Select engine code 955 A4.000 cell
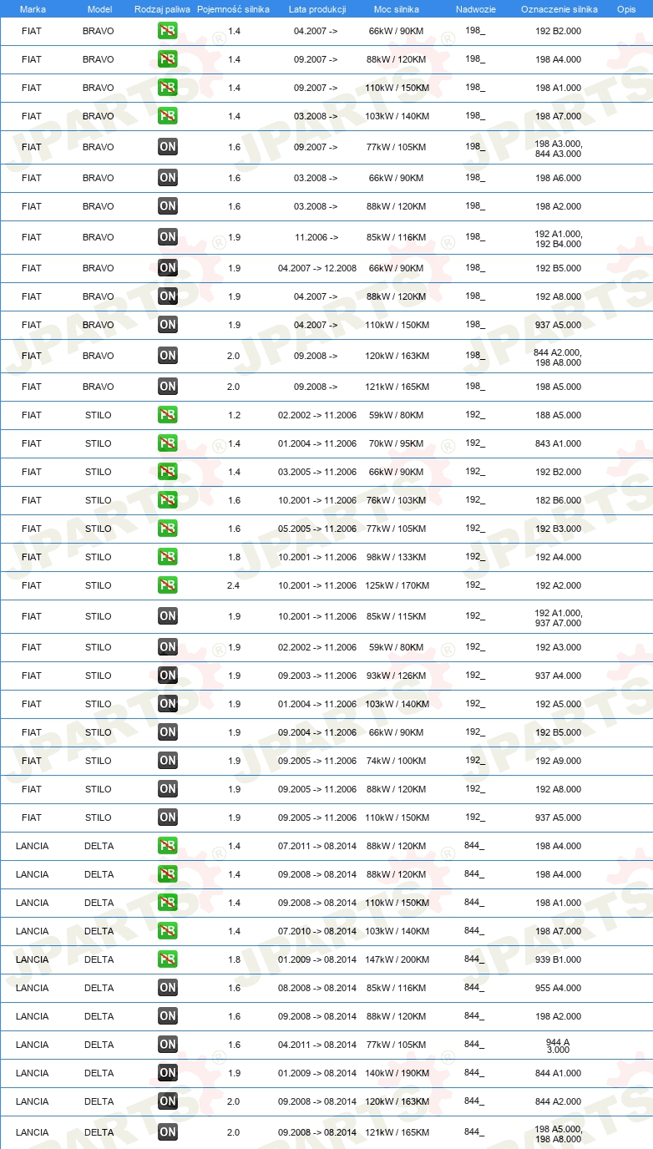Viewport: 653px width, 1149px height. pos(559,988)
